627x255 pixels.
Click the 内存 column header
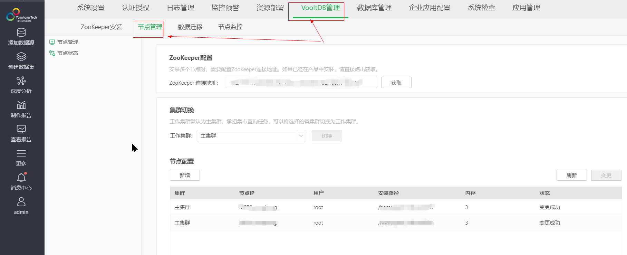click(x=470, y=193)
